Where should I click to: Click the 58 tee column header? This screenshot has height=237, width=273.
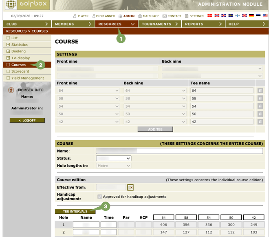(x=186, y=217)
